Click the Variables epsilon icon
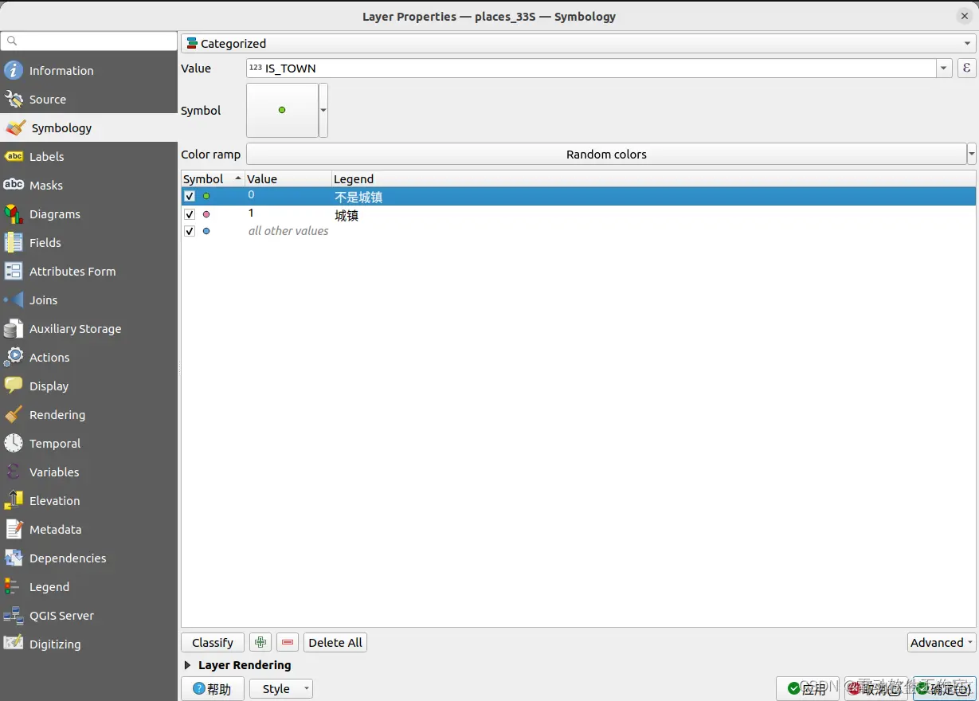This screenshot has width=979, height=701. pyautogui.click(x=14, y=472)
